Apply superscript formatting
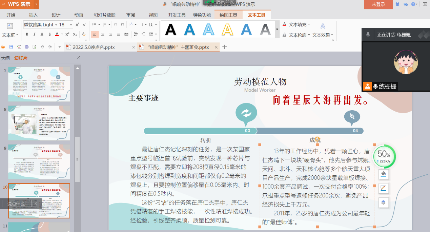 tap(67, 34)
